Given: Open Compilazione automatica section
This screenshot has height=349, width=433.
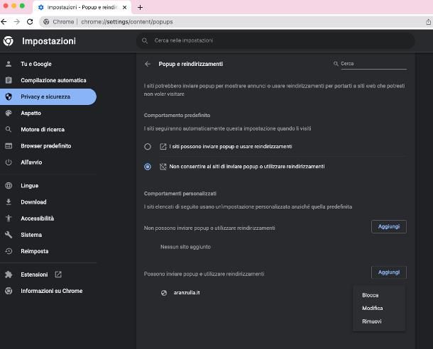Looking at the screenshot, I should coord(48,80).
